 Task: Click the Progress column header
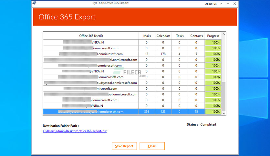click(213, 36)
